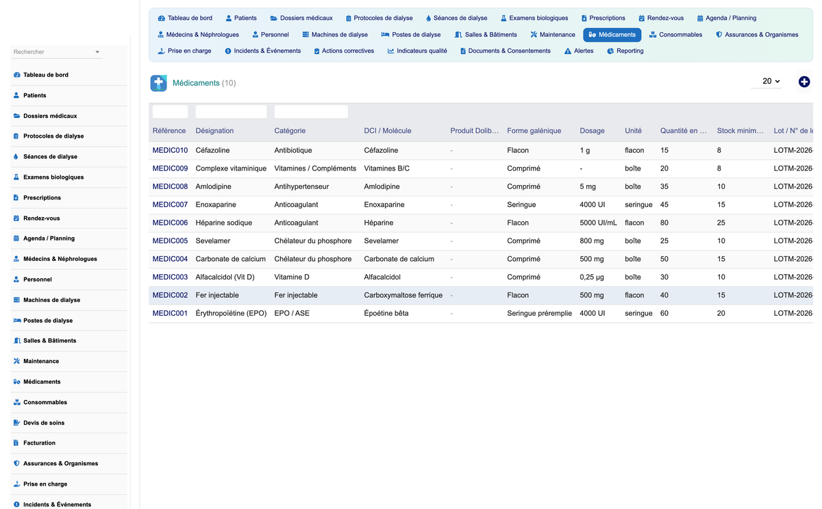Click the Médicaments pills icon in sidebar
The image size is (822, 509).
click(16, 382)
